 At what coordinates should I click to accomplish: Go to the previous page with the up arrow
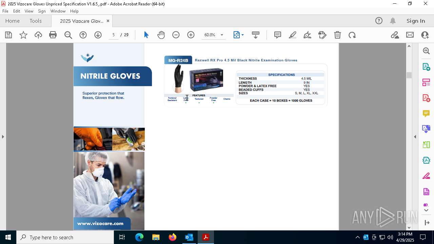coord(83,35)
